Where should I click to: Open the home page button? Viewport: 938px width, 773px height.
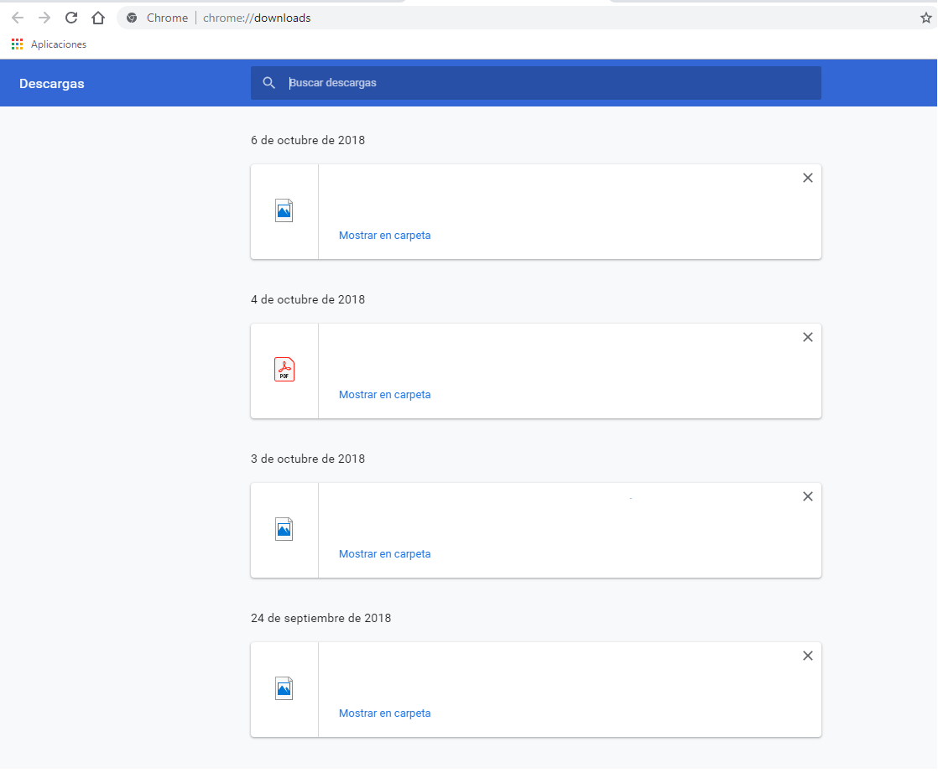coord(98,18)
